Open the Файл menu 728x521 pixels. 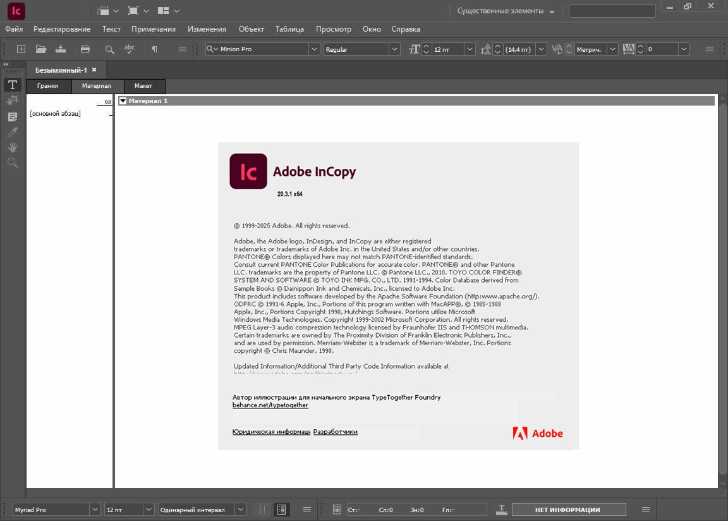(x=14, y=29)
